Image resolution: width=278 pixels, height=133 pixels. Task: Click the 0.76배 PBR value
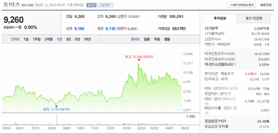click(x=249, y=101)
